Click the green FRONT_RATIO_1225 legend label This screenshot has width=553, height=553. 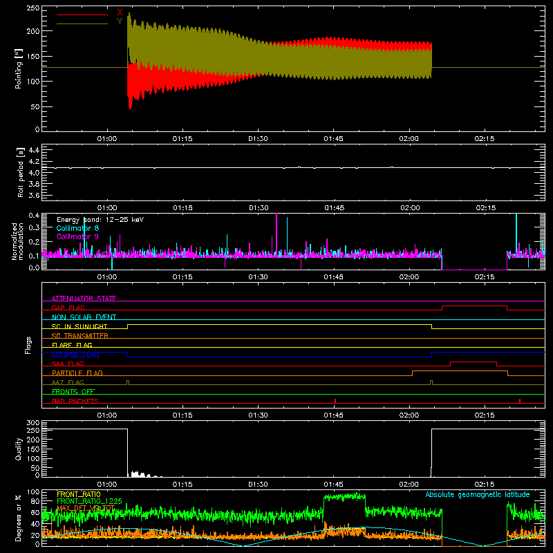click(x=90, y=501)
